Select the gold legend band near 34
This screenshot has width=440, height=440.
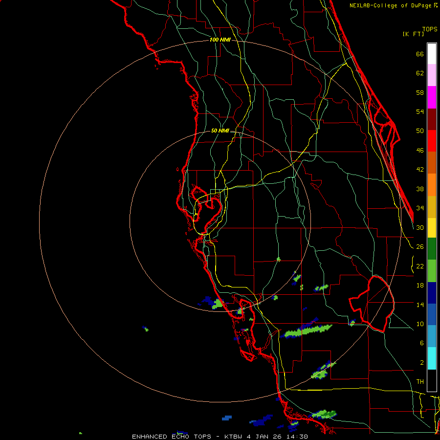point(432,207)
